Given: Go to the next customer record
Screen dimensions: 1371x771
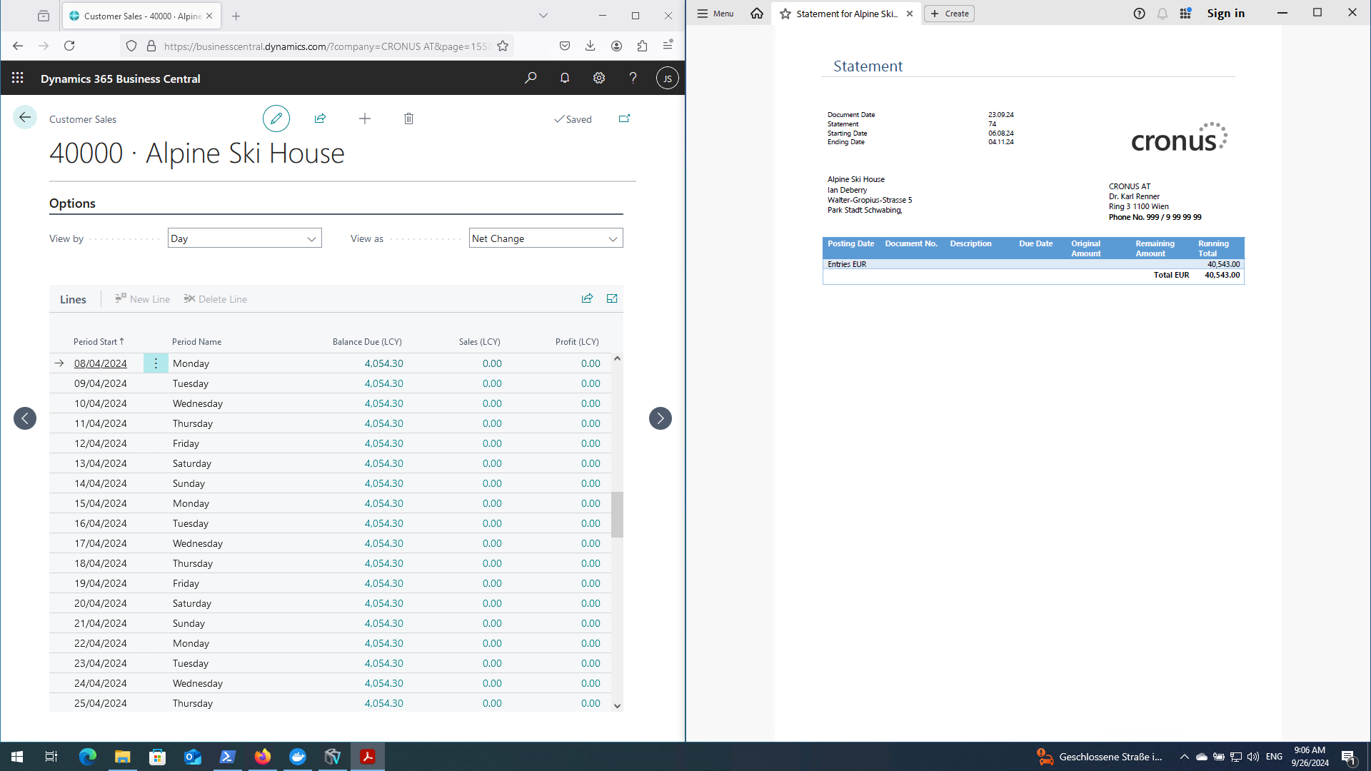Looking at the screenshot, I should tap(661, 418).
